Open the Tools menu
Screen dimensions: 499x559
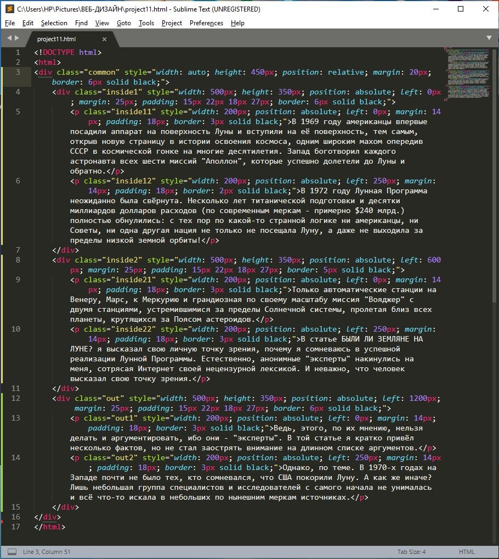(x=146, y=23)
